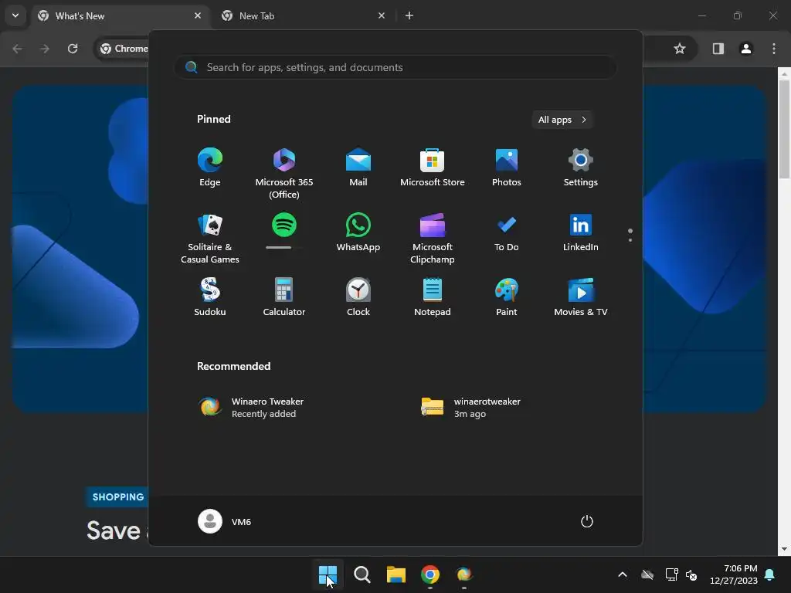The image size is (791, 593).
Task: Focus the Start menu search box
Action: coord(395,67)
